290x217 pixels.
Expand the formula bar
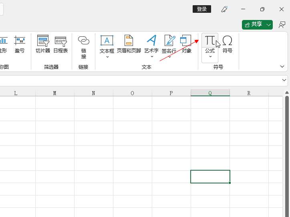click(x=284, y=80)
